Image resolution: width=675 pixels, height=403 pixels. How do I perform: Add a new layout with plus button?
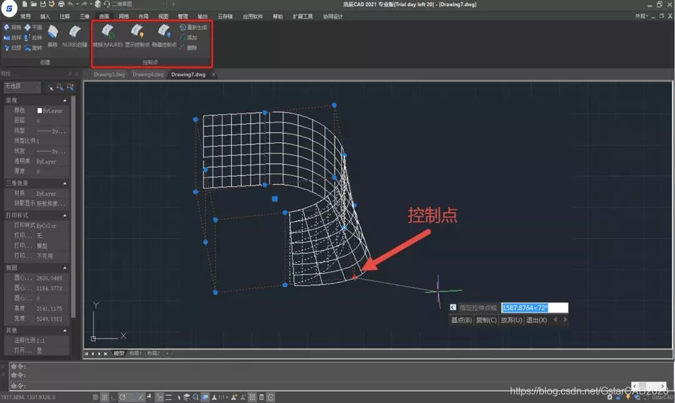(167, 354)
